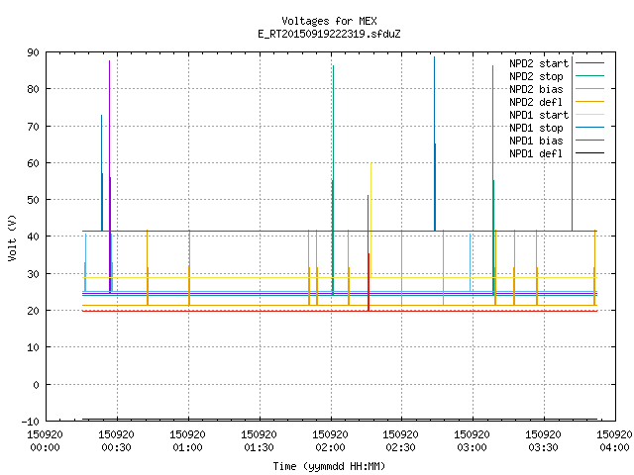Click the x-axis label 150920 02:30

[x=400, y=441]
